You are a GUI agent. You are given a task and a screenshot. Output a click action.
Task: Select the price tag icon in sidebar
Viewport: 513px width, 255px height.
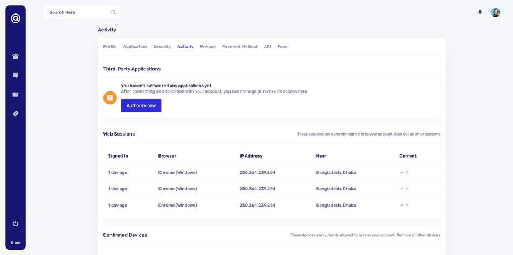[x=16, y=114]
